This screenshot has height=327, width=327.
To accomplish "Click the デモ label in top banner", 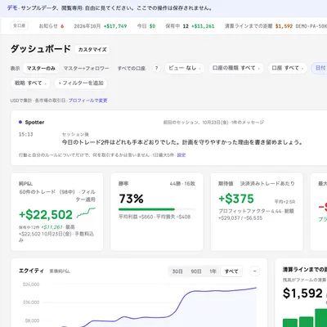I will point(12,8).
